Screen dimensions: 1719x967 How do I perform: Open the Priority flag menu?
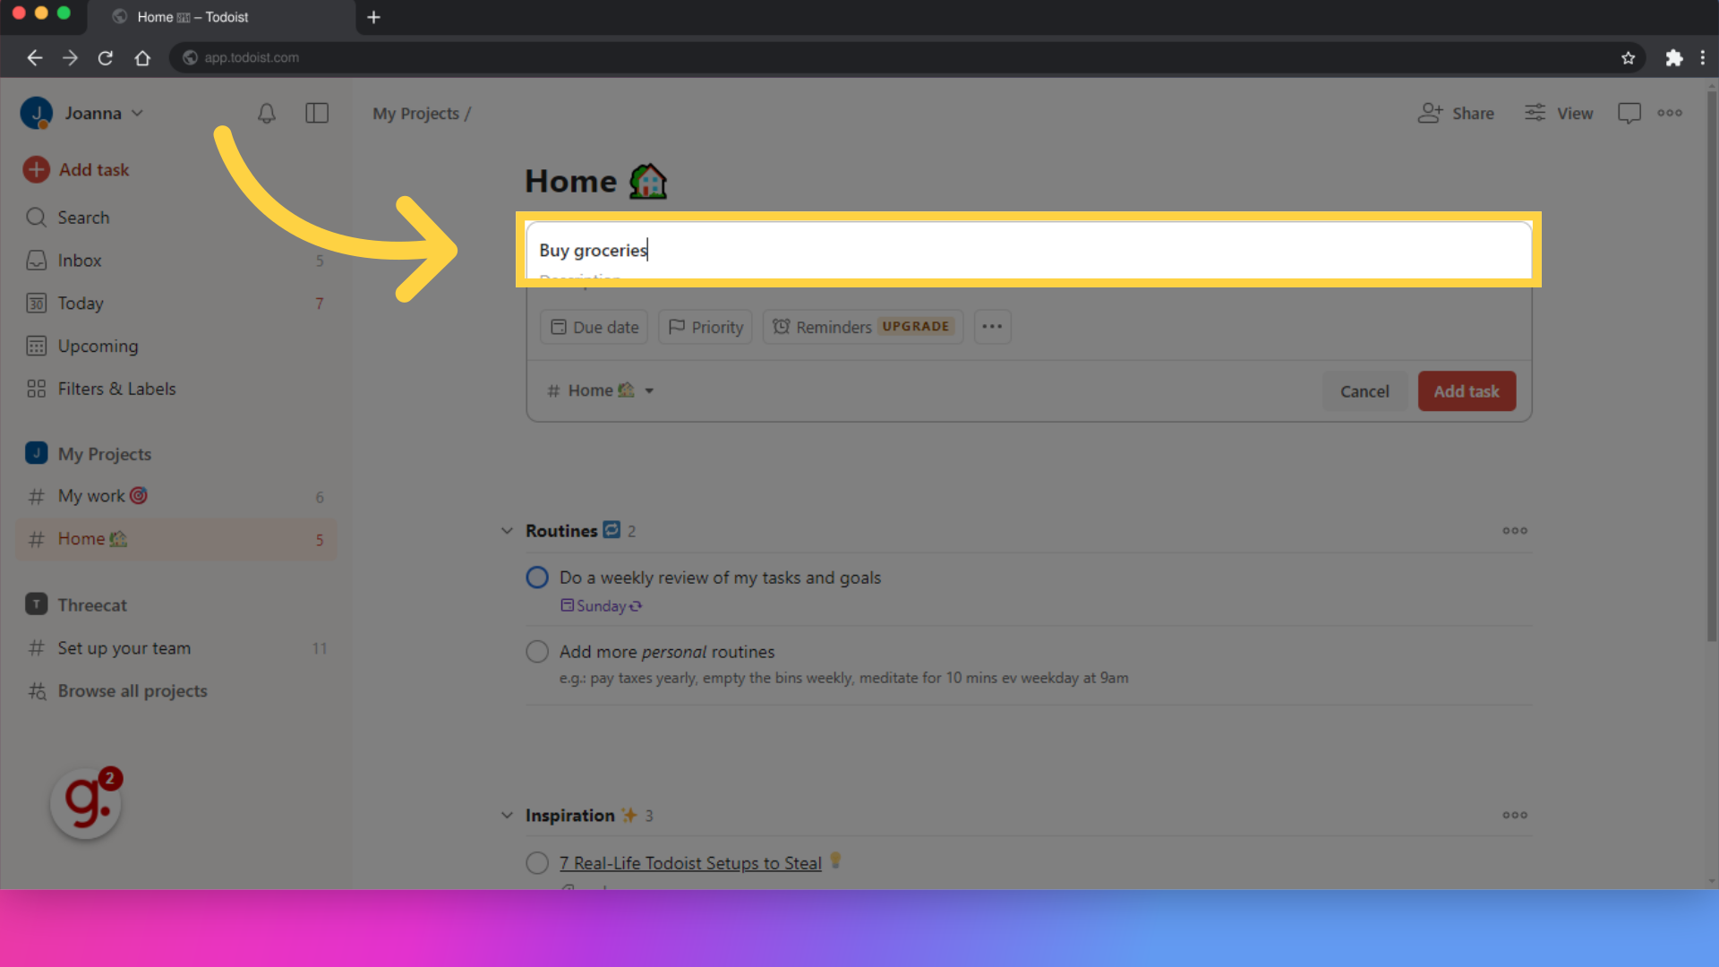705,327
